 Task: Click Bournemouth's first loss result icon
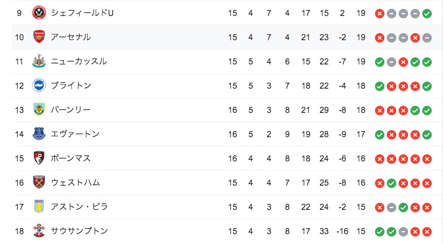click(x=380, y=159)
